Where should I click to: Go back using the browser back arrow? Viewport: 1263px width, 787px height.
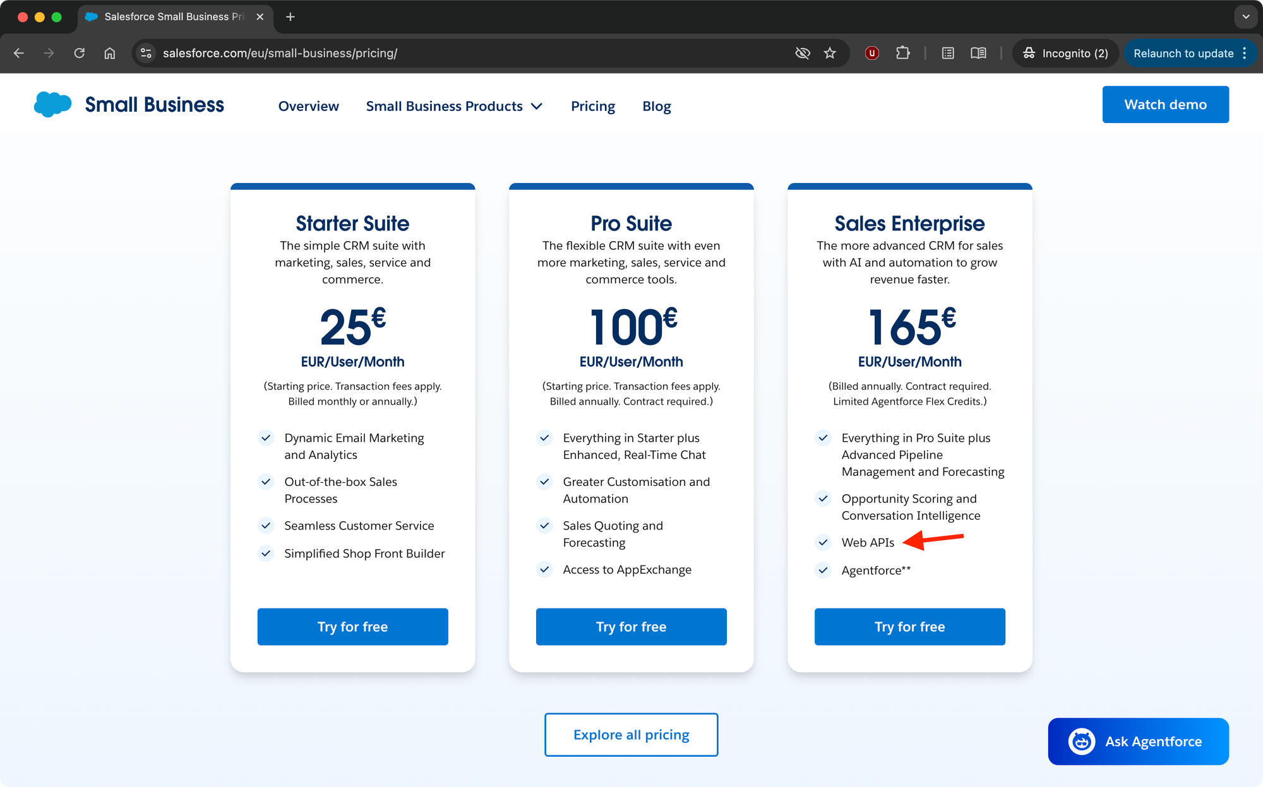19,53
